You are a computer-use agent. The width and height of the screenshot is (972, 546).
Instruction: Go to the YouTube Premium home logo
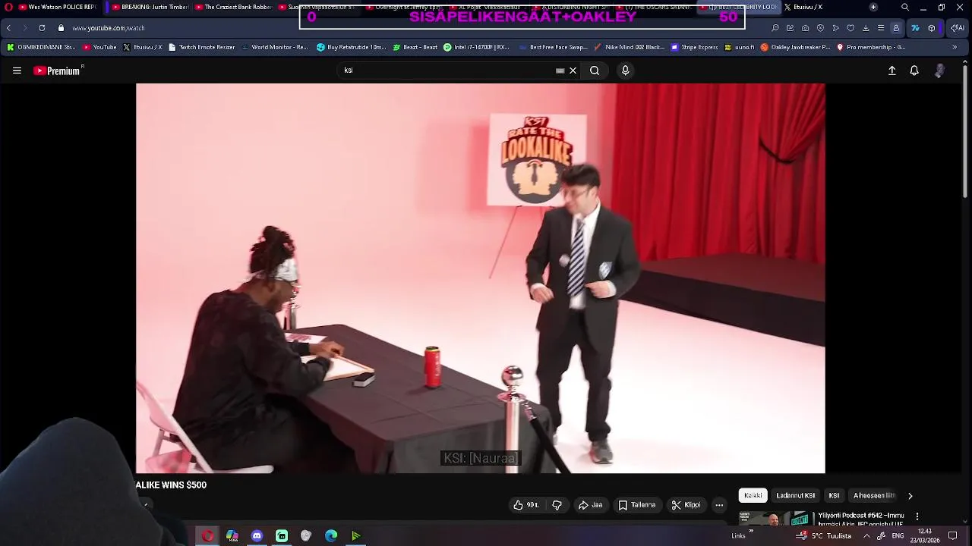pos(58,71)
